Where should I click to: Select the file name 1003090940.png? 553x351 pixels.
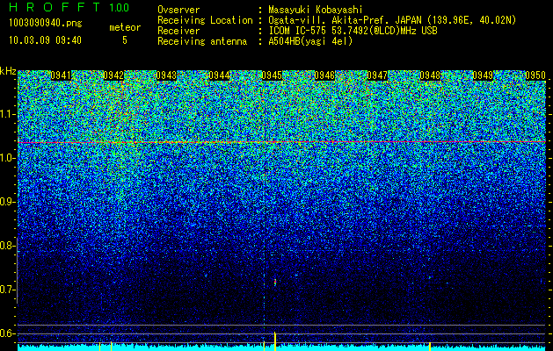pos(46,24)
